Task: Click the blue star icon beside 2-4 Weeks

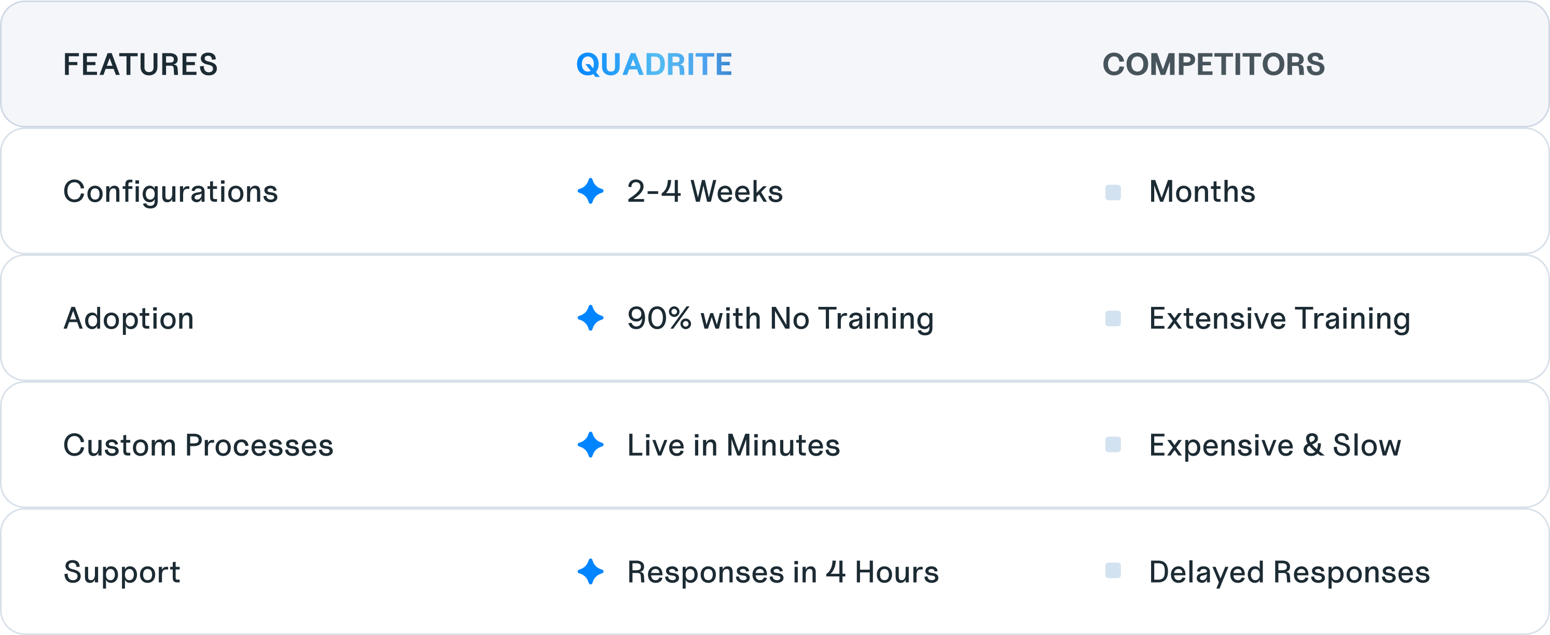Action: pos(590,191)
